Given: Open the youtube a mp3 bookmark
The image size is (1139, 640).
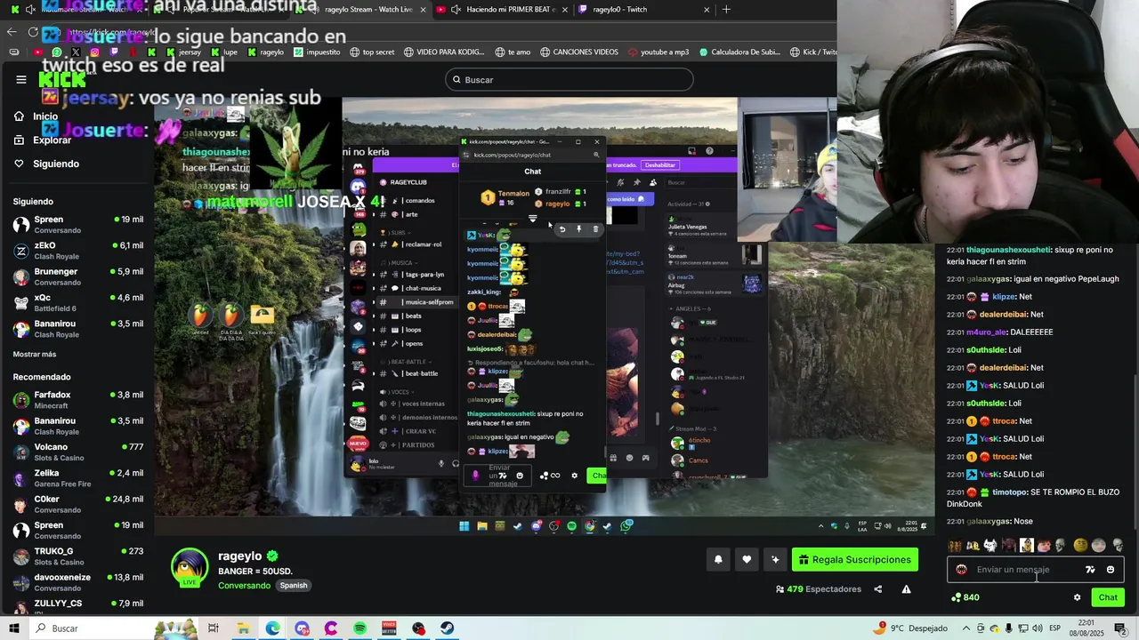Looking at the screenshot, I should [x=658, y=52].
